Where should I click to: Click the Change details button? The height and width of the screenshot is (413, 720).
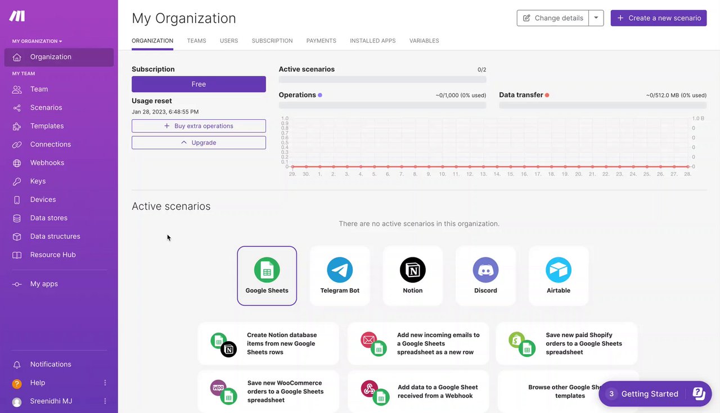[553, 18]
